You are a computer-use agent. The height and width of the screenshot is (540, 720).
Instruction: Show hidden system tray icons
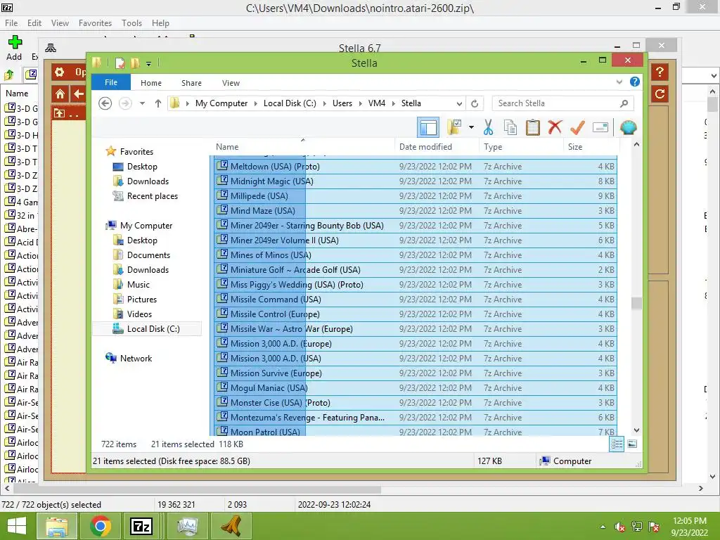click(x=603, y=527)
